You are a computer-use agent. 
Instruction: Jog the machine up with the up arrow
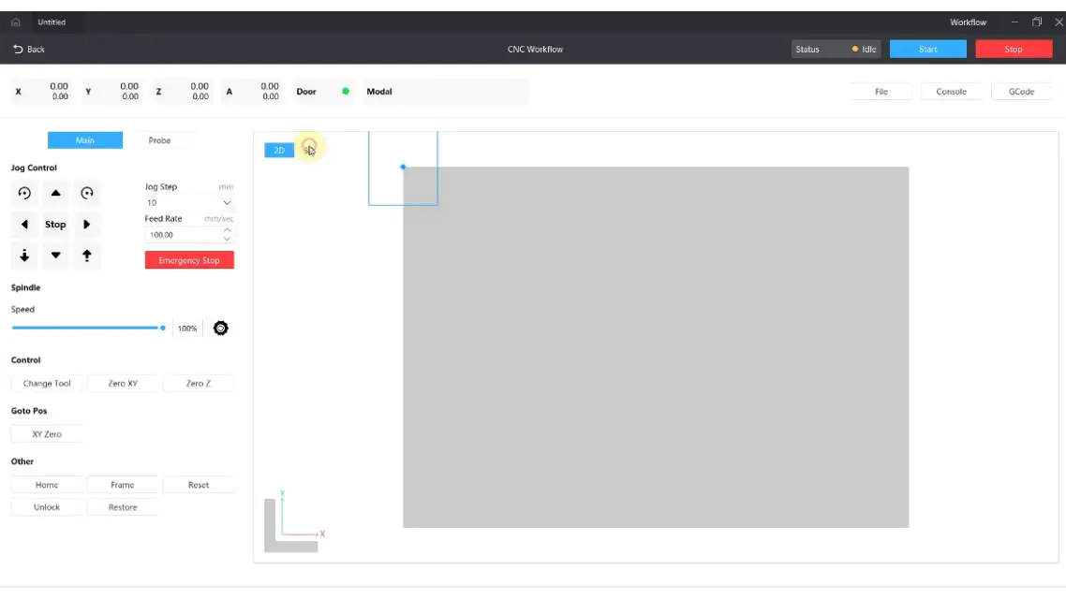click(55, 193)
